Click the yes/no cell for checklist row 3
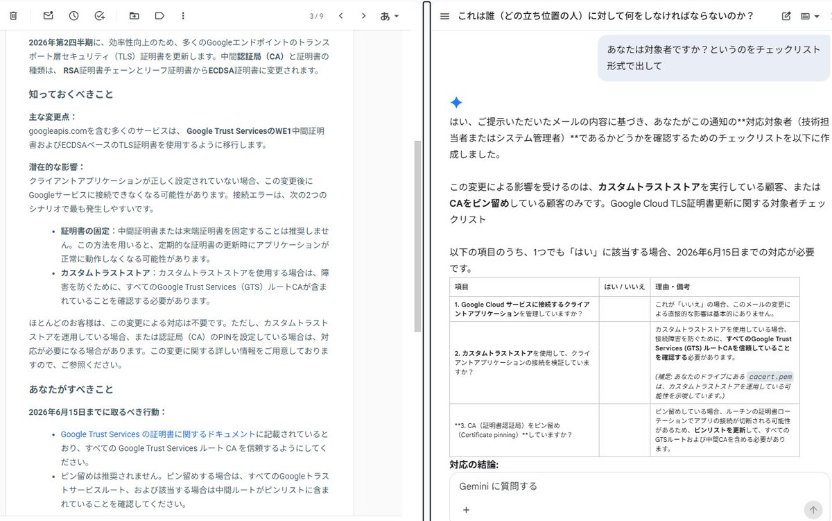Screen dimensions: 832x521 [625, 430]
